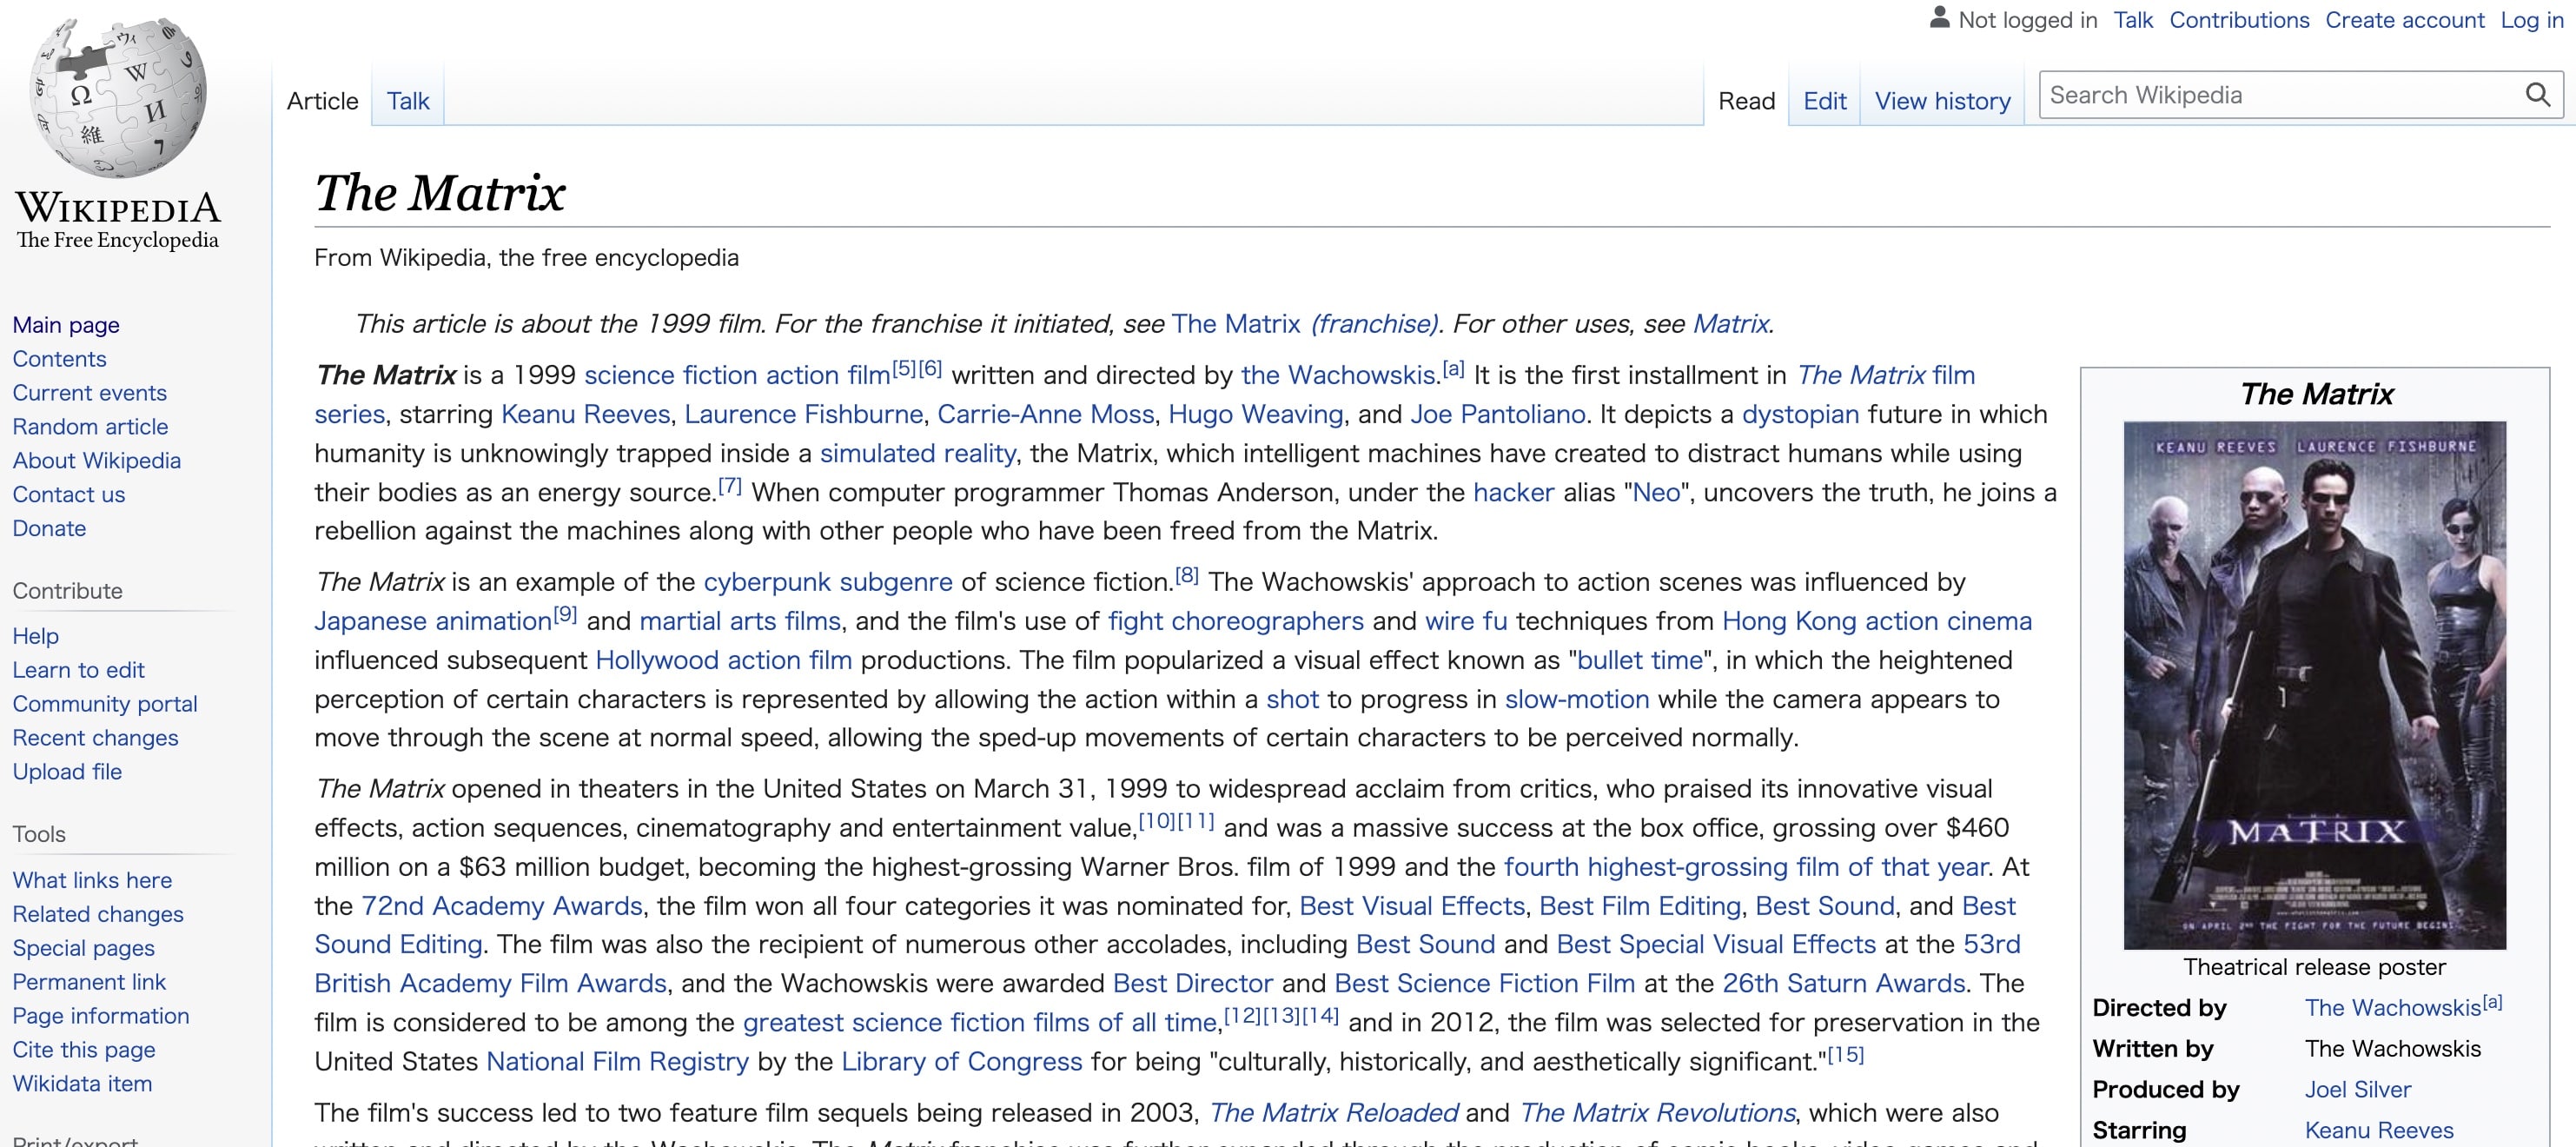This screenshot has height=1147, width=2576.
Task: Click Create account
Action: [2404, 20]
